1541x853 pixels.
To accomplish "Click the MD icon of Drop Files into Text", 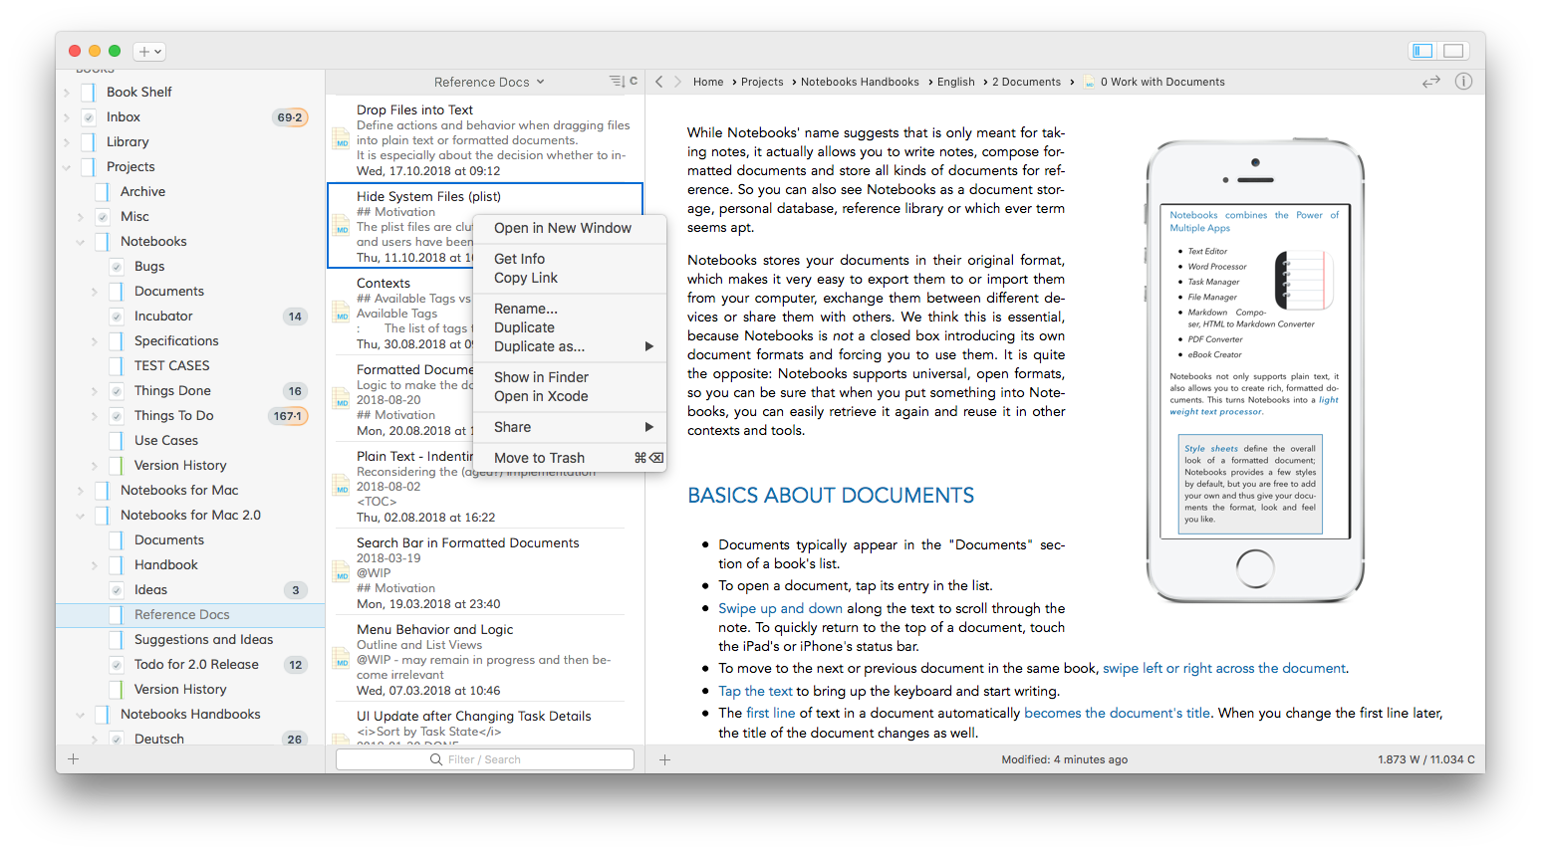I will [x=341, y=139].
